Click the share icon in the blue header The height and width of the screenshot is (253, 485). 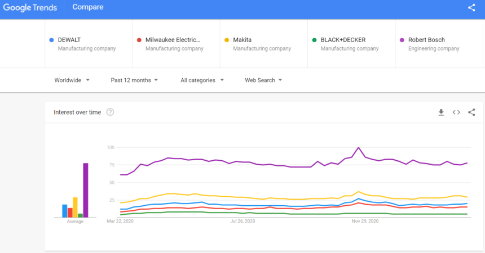(471, 8)
